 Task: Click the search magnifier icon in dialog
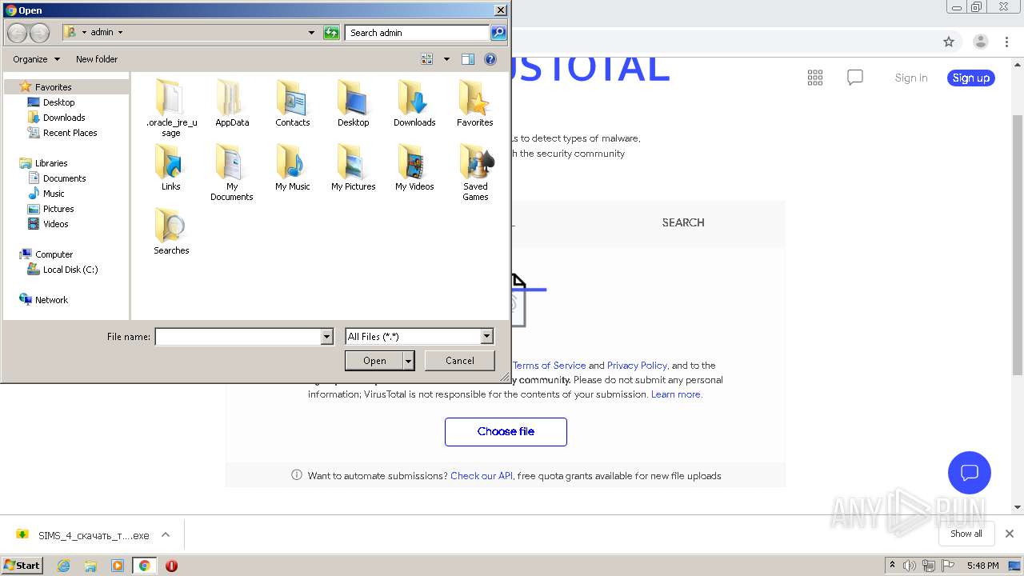click(498, 33)
